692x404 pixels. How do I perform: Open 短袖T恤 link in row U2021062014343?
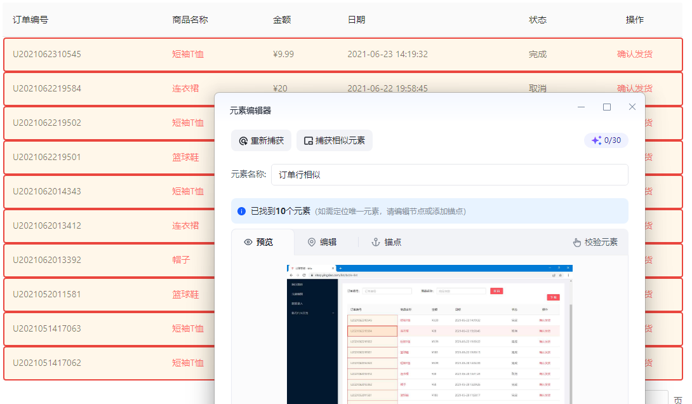pyautogui.click(x=188, y=191)
